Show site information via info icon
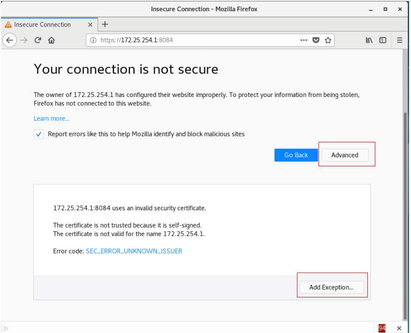 (93, 40)
